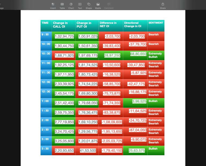Select net OI value -83,38,875
The image size is (206, 166).
112,113
